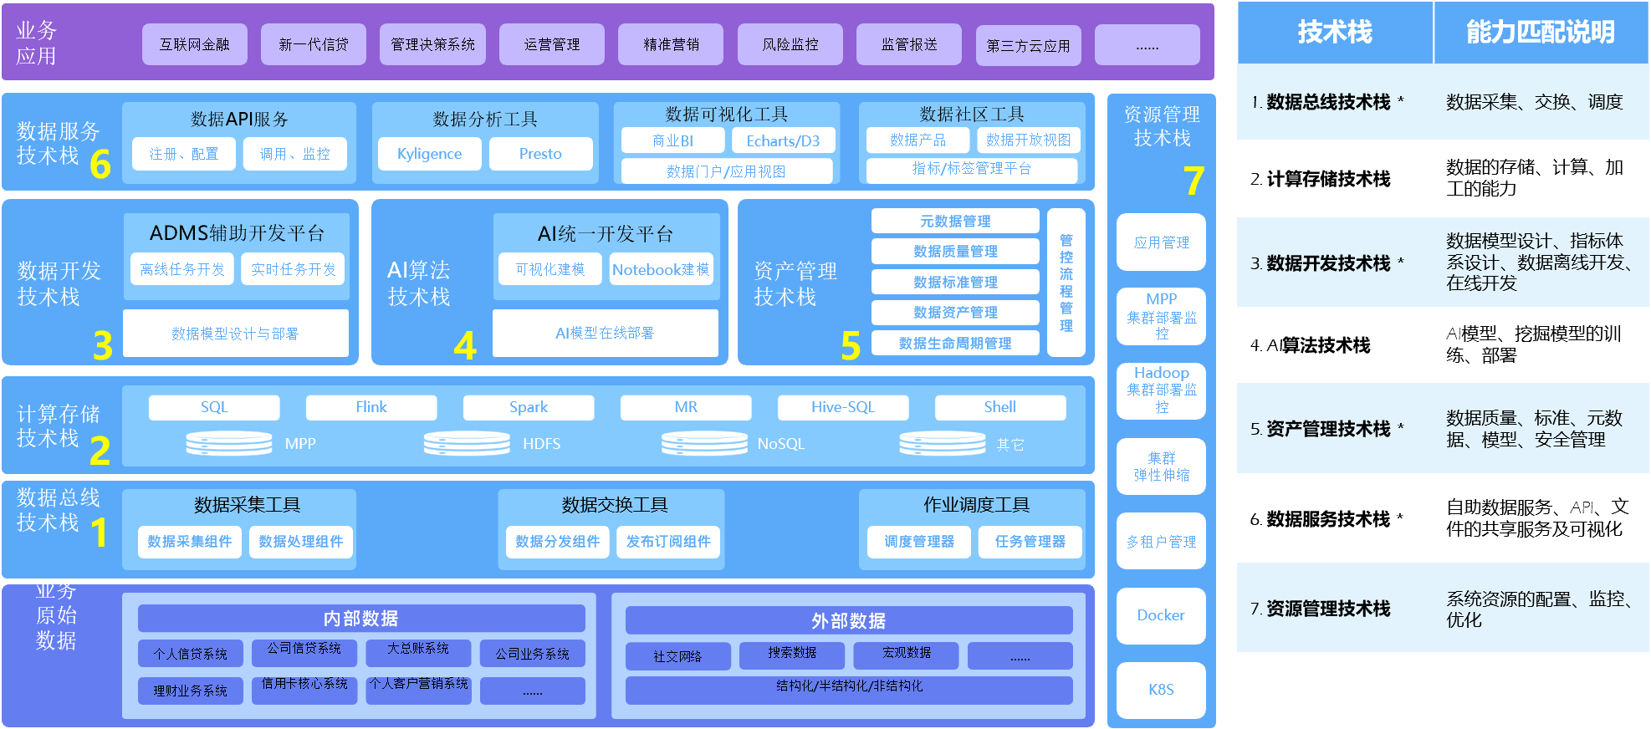1651x729 pixels.
Task: Select the 新一代信贷 application box
Action: pyautogui.click(x=314, y=44)
